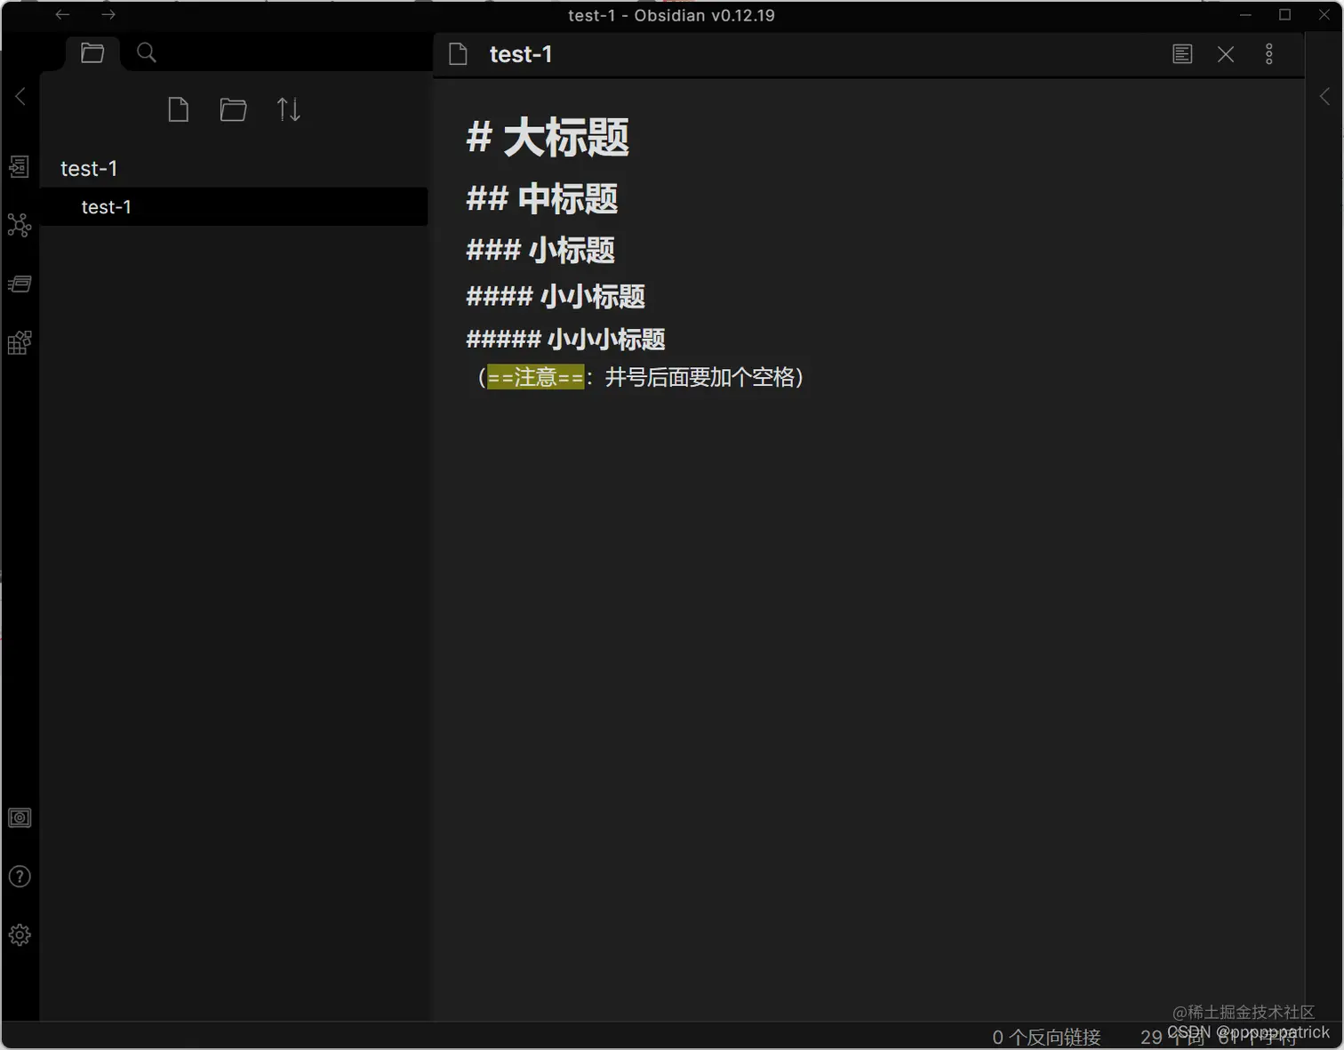Click the 0 个反向链接 status item

click(1046, 1037)
